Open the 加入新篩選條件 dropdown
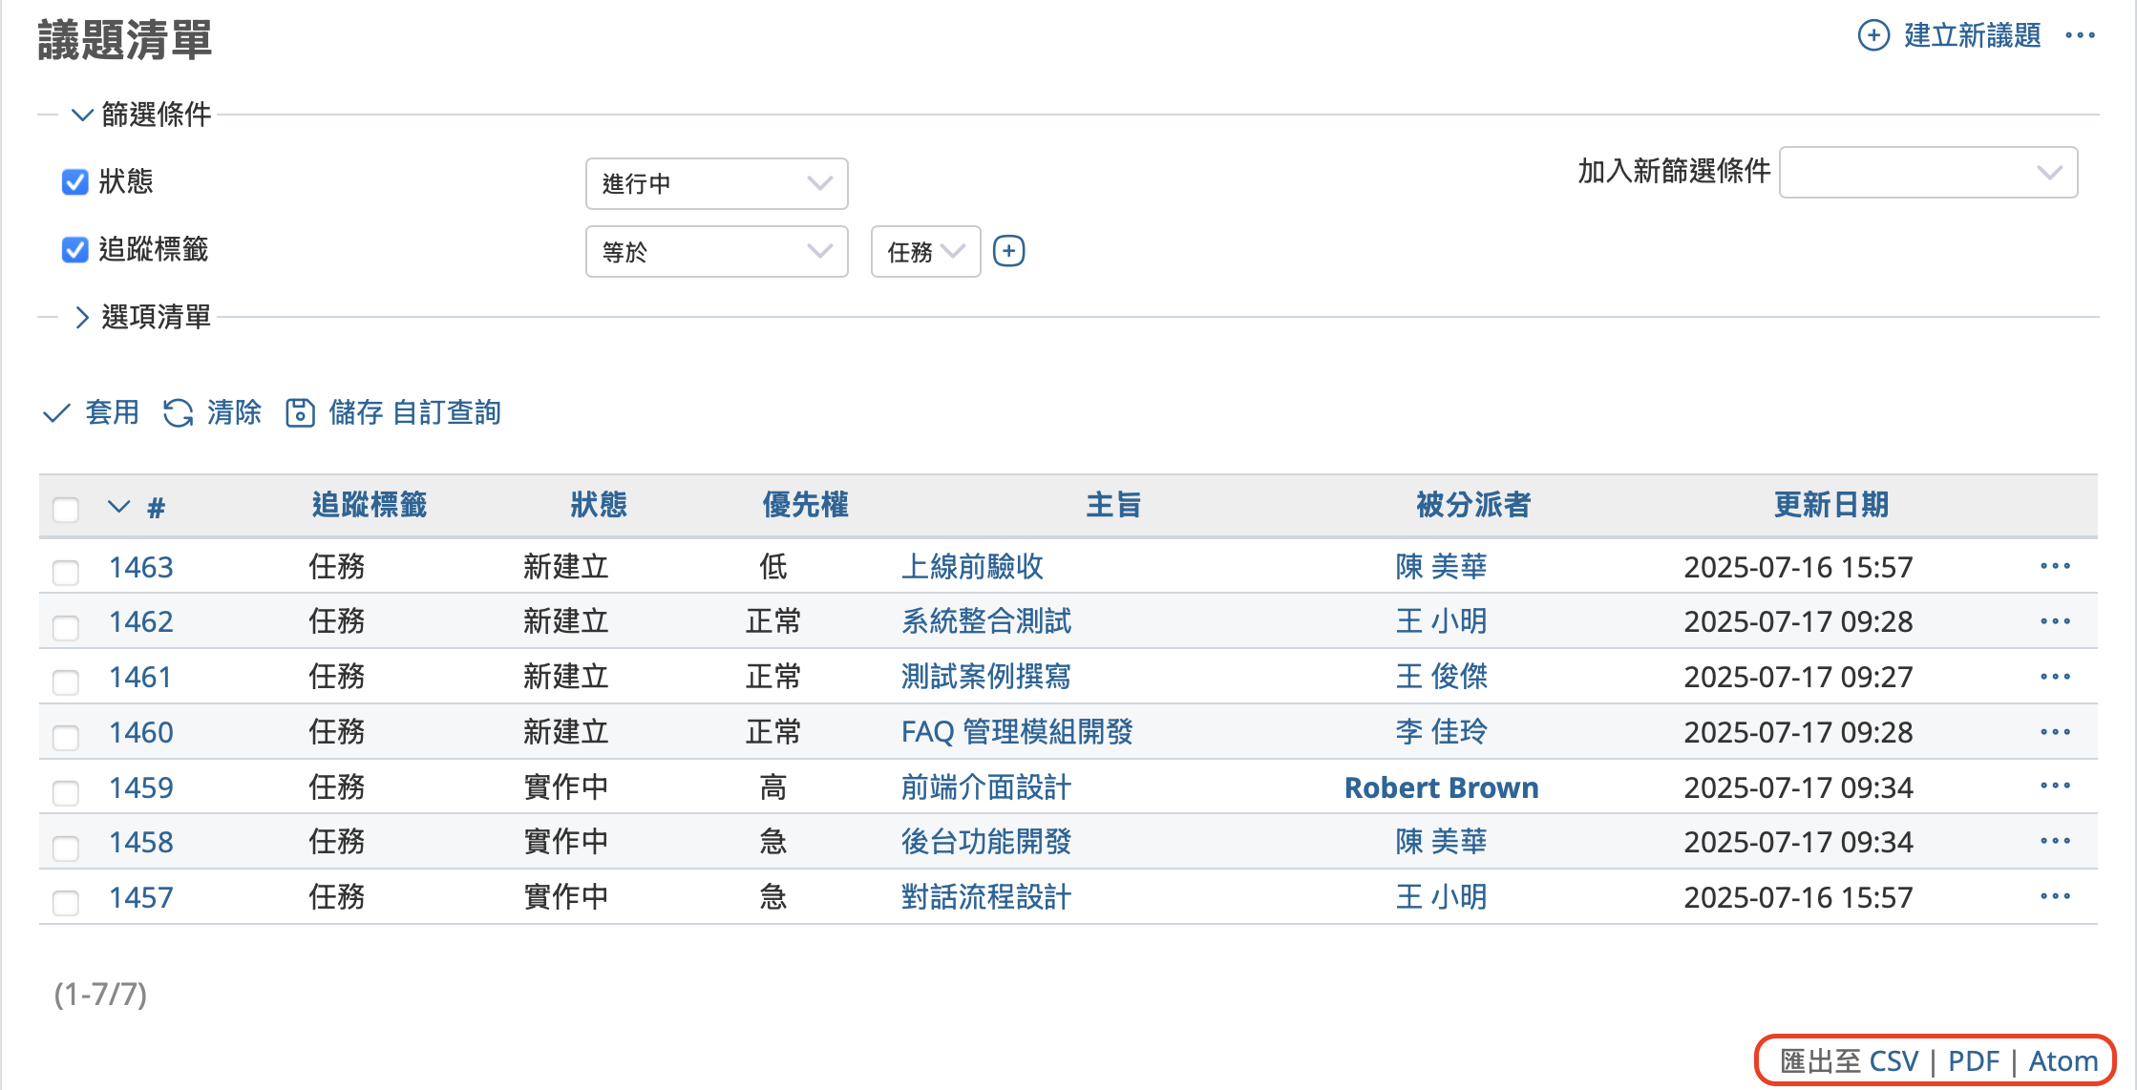2137x1090 pixels. (1928, 173)
